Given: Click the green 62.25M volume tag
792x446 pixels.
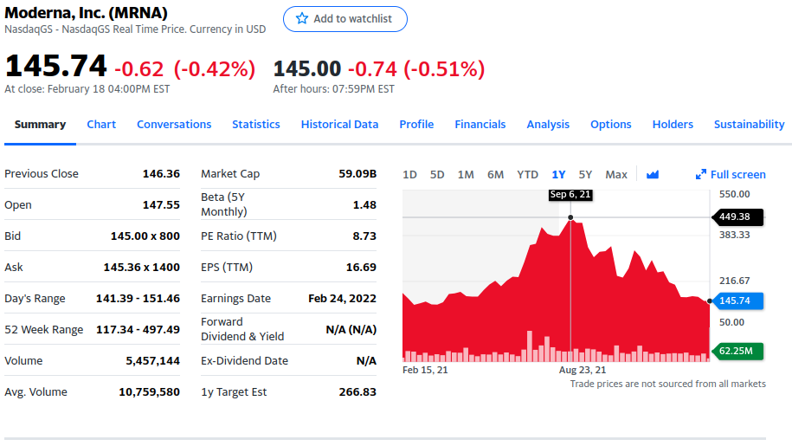Looking at the screenshot, I should (x=737, y=351).
